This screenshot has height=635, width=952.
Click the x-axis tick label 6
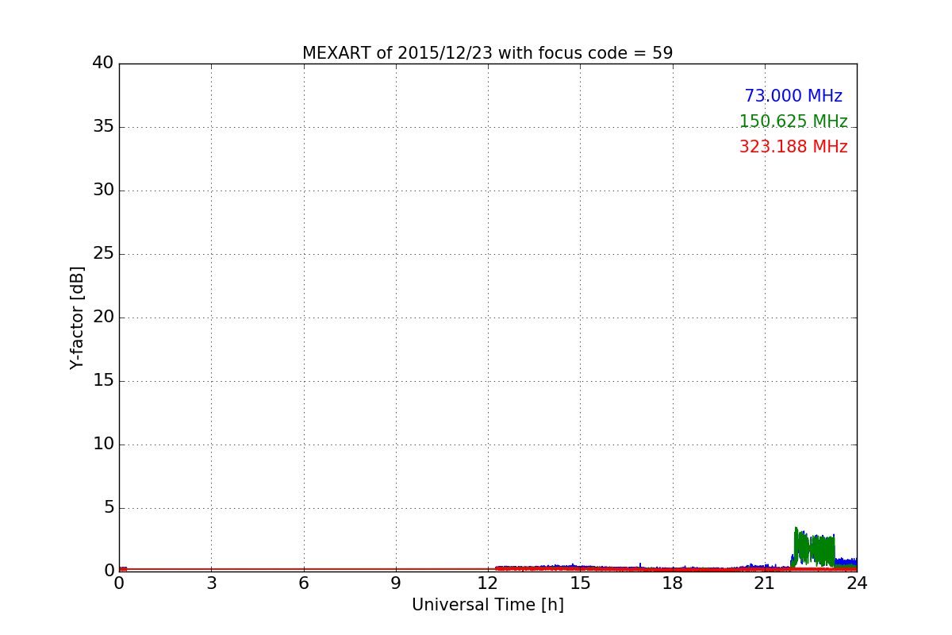point(303,583)
